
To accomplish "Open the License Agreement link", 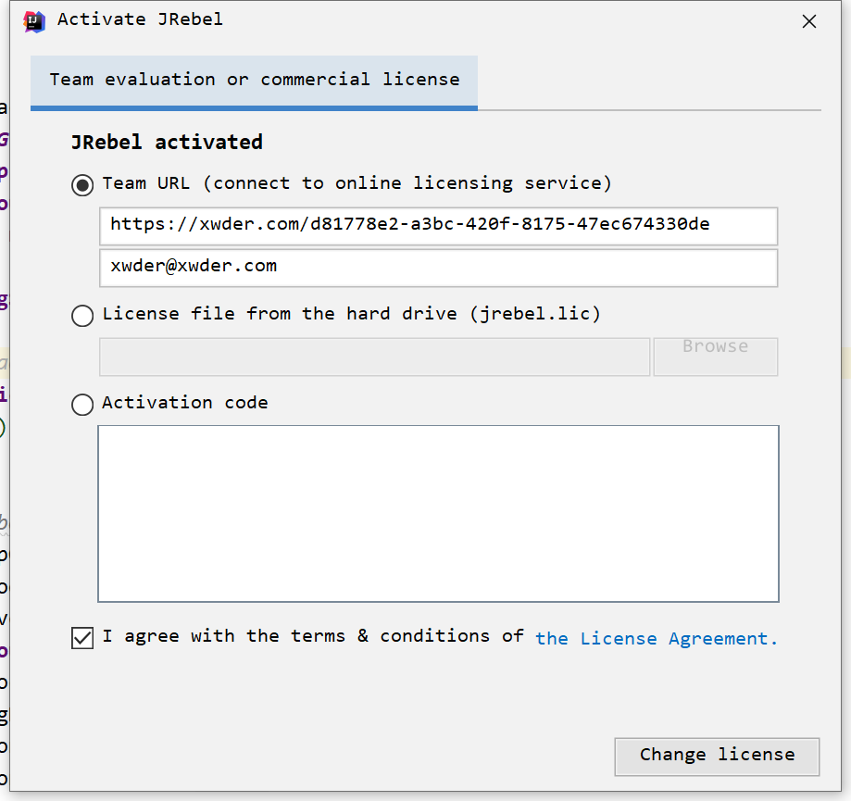I will tap(657, 639).
